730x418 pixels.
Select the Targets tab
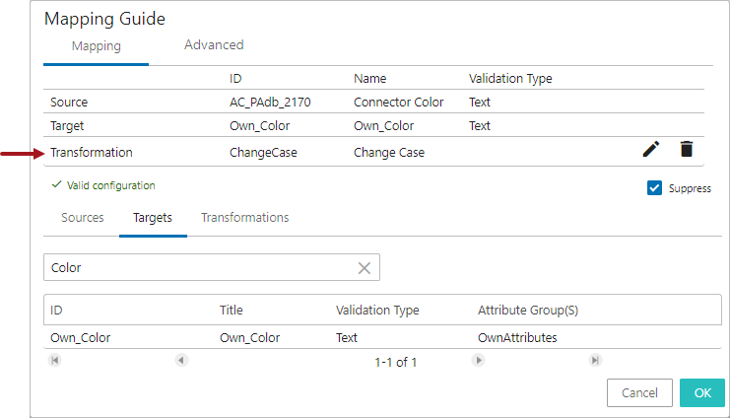153,218
